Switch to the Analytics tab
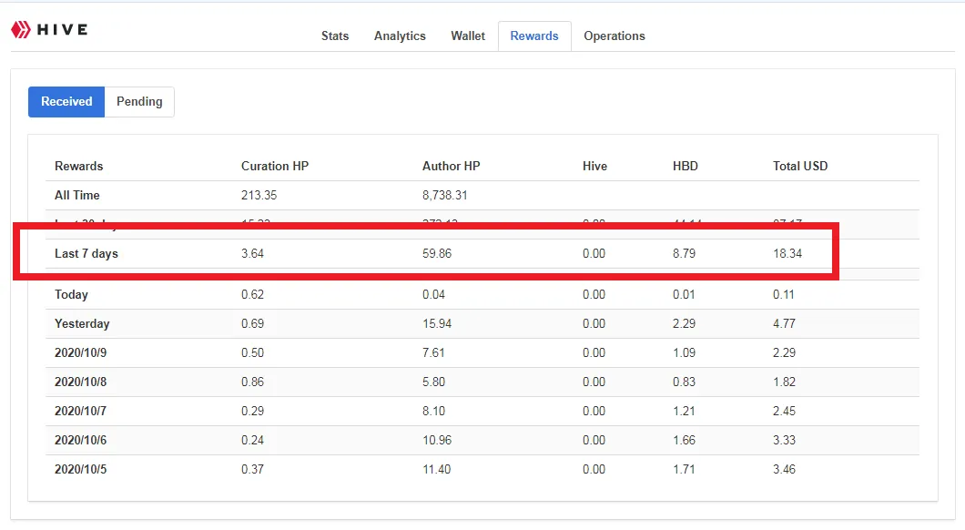The width and height of the screenshot is (965, 530). tap(400, 36)
